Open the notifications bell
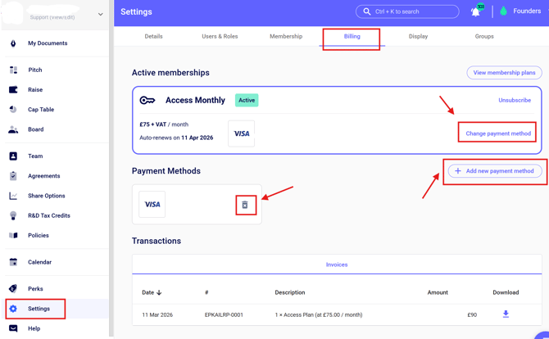Viewport: 549px width, 339px height. click(x=475, y=12)
